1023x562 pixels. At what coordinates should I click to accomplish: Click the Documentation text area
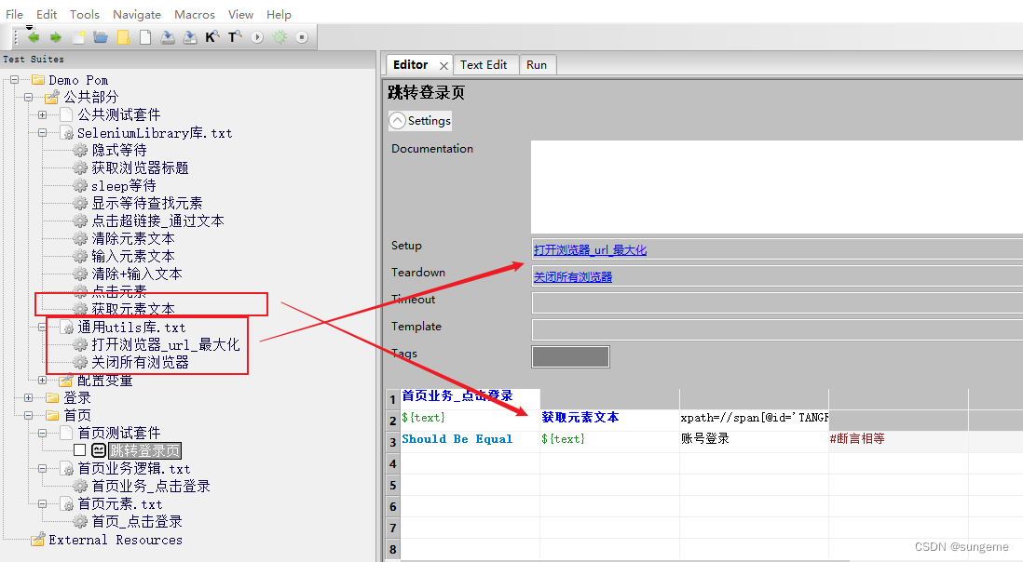click(776, 187)
